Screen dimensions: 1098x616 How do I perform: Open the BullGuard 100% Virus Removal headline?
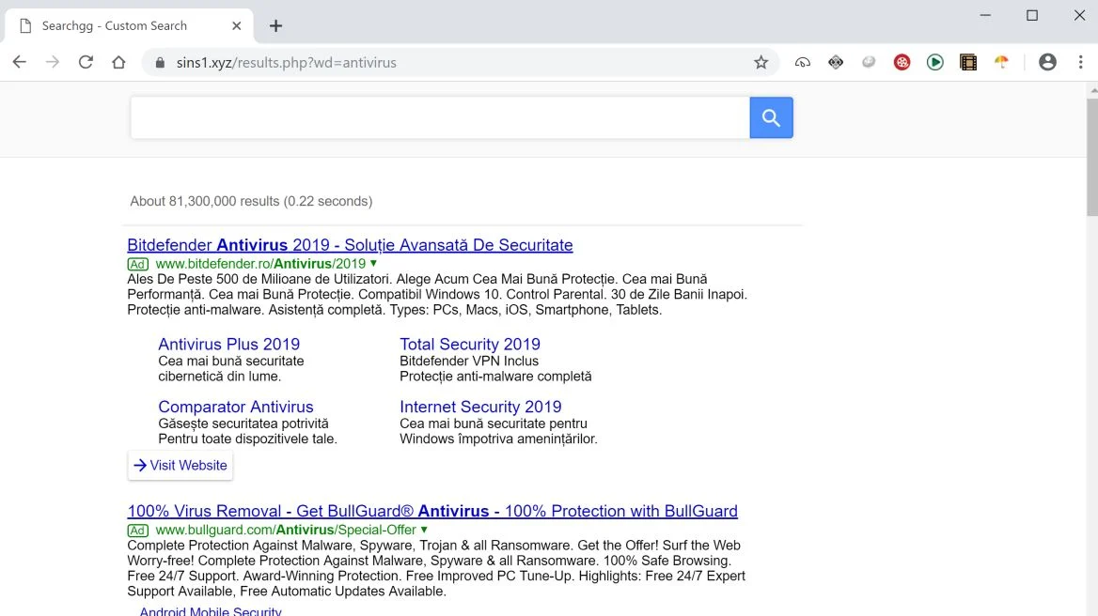432,511
